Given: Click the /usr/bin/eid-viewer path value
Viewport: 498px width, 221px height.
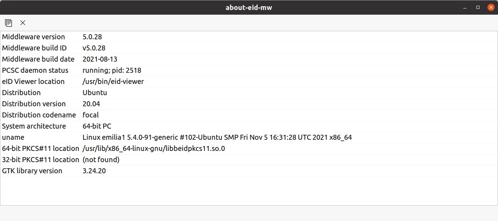Looking at the screenshot, I should [x=113, y=82].
